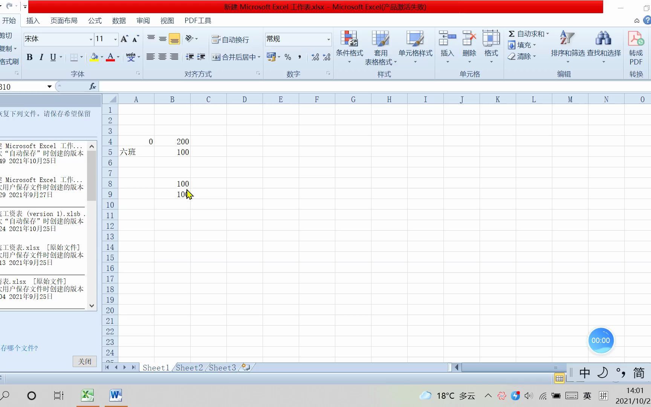Switch to Sheet2 worksheet tab

coord(189,367)
